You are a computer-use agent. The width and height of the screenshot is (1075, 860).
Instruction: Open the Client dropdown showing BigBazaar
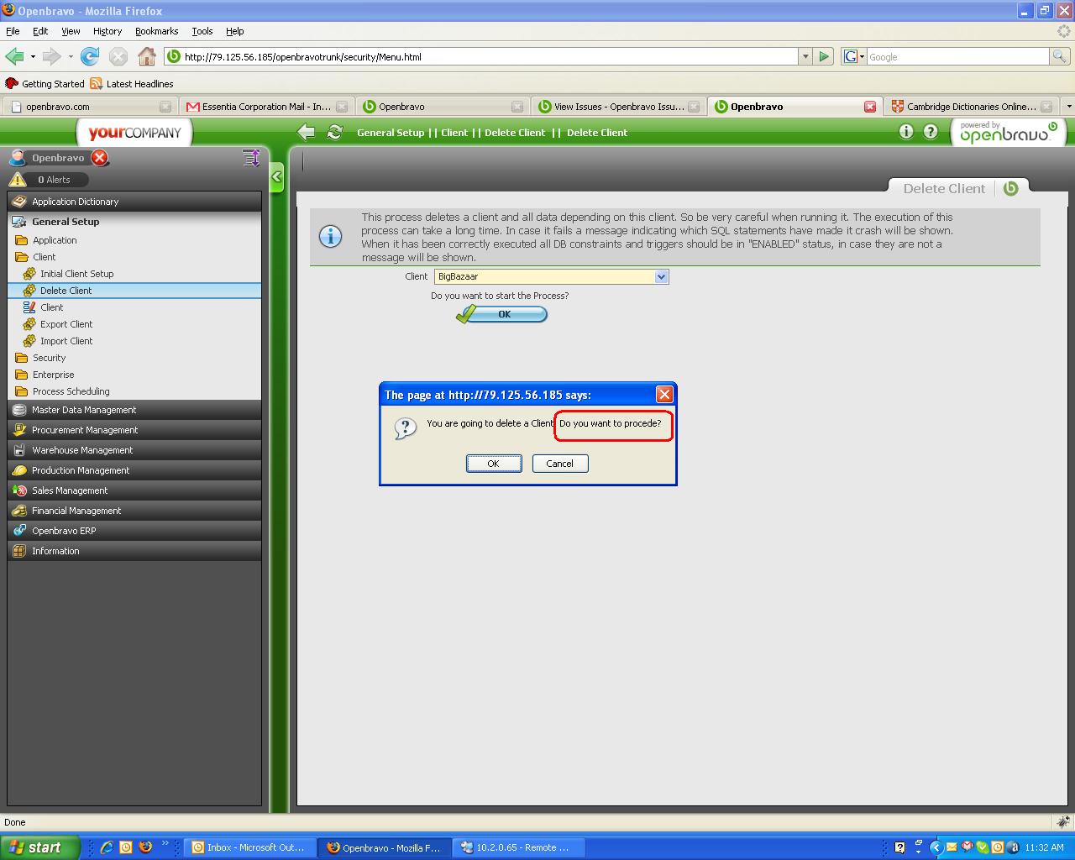tap(551, 276)
